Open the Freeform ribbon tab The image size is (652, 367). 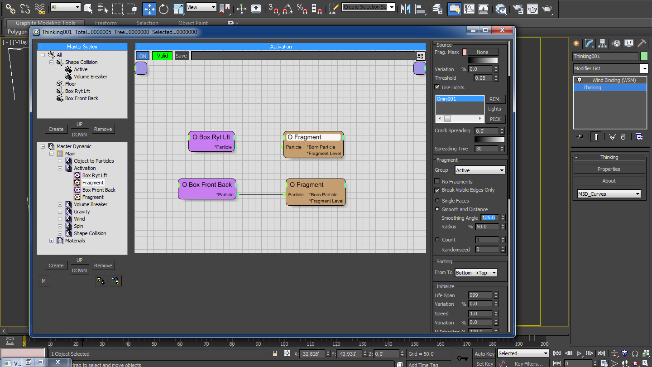pos(106,23)
